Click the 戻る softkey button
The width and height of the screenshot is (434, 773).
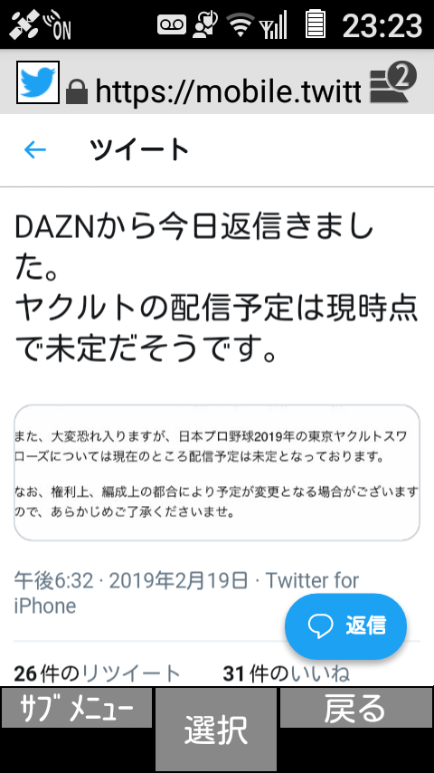pyautogui.click(x=355, y=708)
